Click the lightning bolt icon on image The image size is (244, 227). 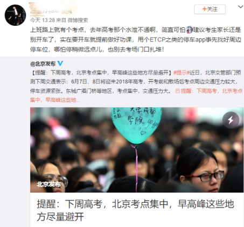coord(231,120)
